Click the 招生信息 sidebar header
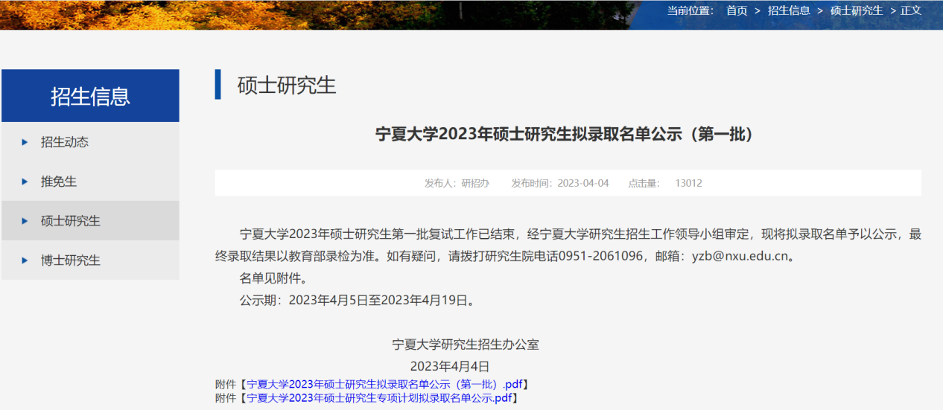The width and height of the screenshot is (943, 410). [90, 96]
